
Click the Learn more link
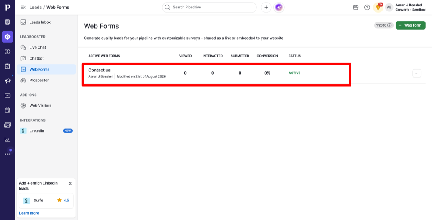pyautogui.click(x=29, y=213)
